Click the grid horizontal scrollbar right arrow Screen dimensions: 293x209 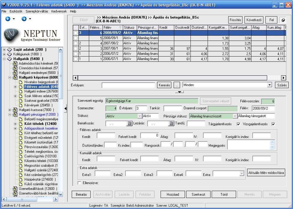point(283,78)
